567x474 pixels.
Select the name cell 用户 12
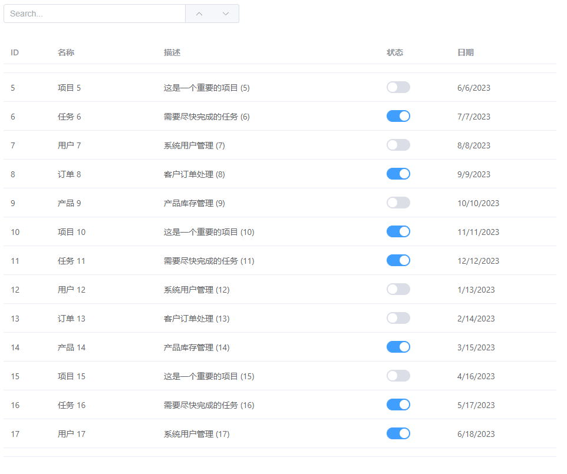[71, 290]
